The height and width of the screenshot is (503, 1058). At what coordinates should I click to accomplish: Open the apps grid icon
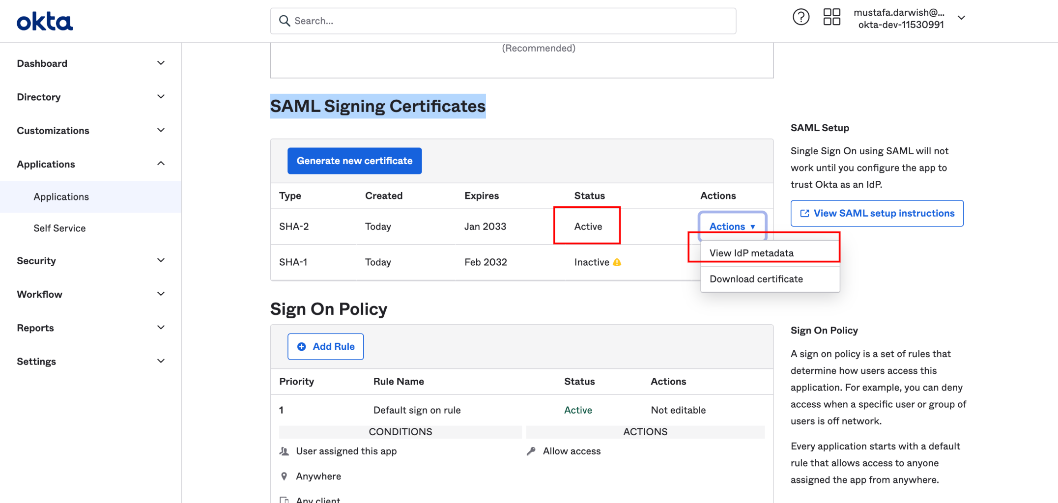click(832, 17)
